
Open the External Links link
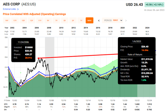point(9,9)
